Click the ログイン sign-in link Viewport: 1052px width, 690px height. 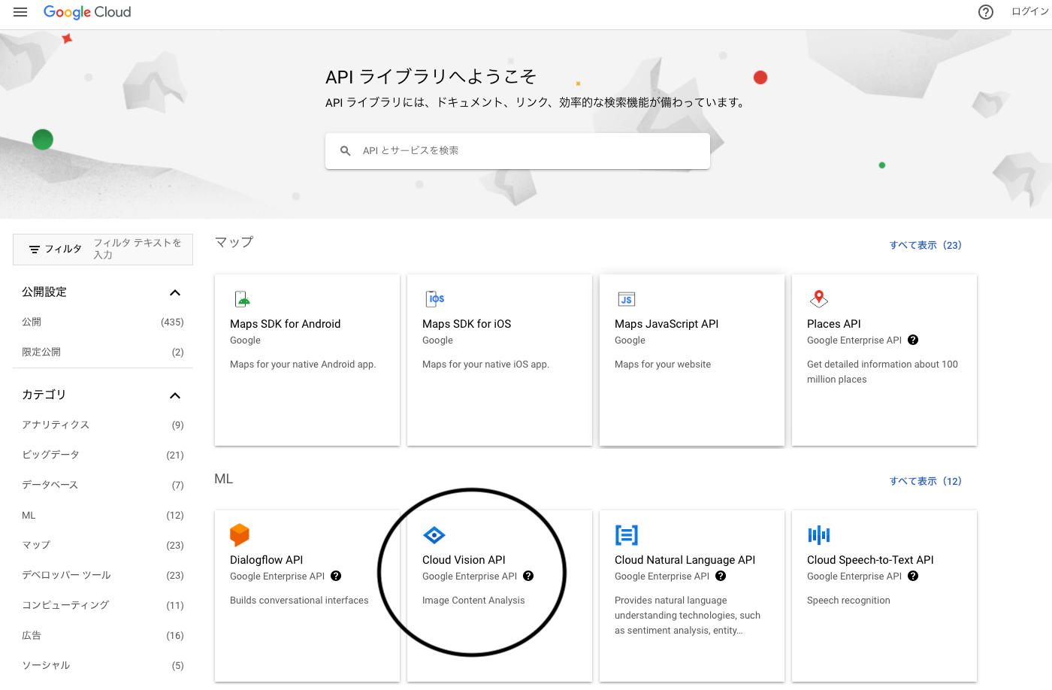pyautogui.click(x=1030, y=11)
